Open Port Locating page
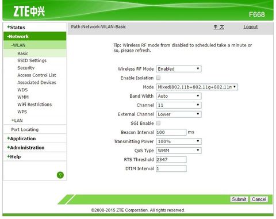Viewport: 276px width, 219px height. point(25,129)
